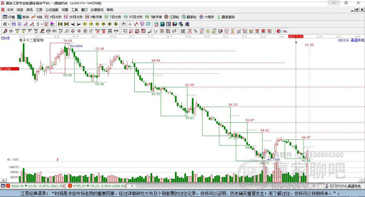This screenshot has height=197, width=365.
Task: Switch to the K线 candlestick chart
Action: [x=37, y=17]
